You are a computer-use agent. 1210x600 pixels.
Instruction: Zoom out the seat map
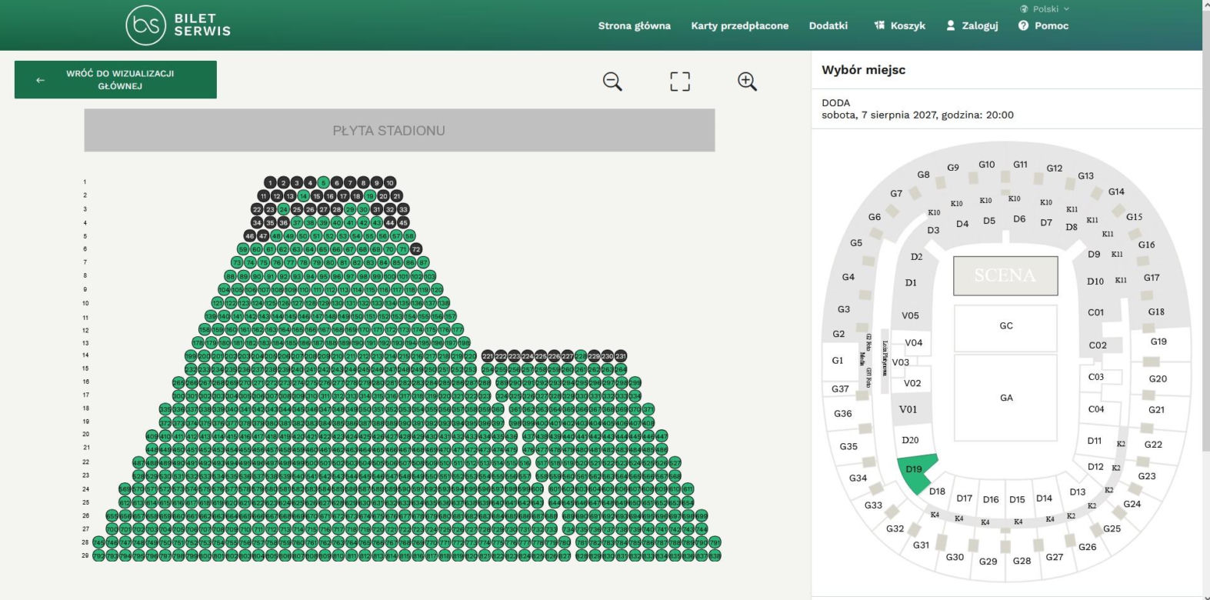tap(612, 82)
